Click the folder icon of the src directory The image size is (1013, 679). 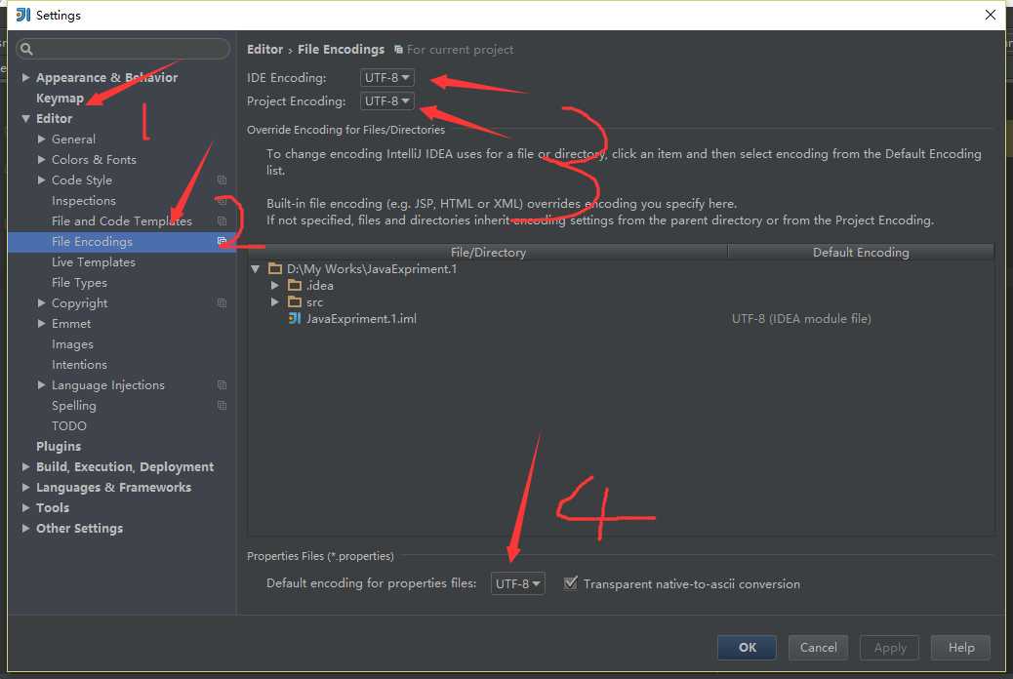pyautogui.click(x=295, y=301)
